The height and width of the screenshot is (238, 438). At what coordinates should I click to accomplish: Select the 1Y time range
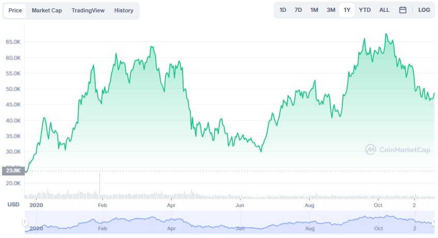point(347,10)
